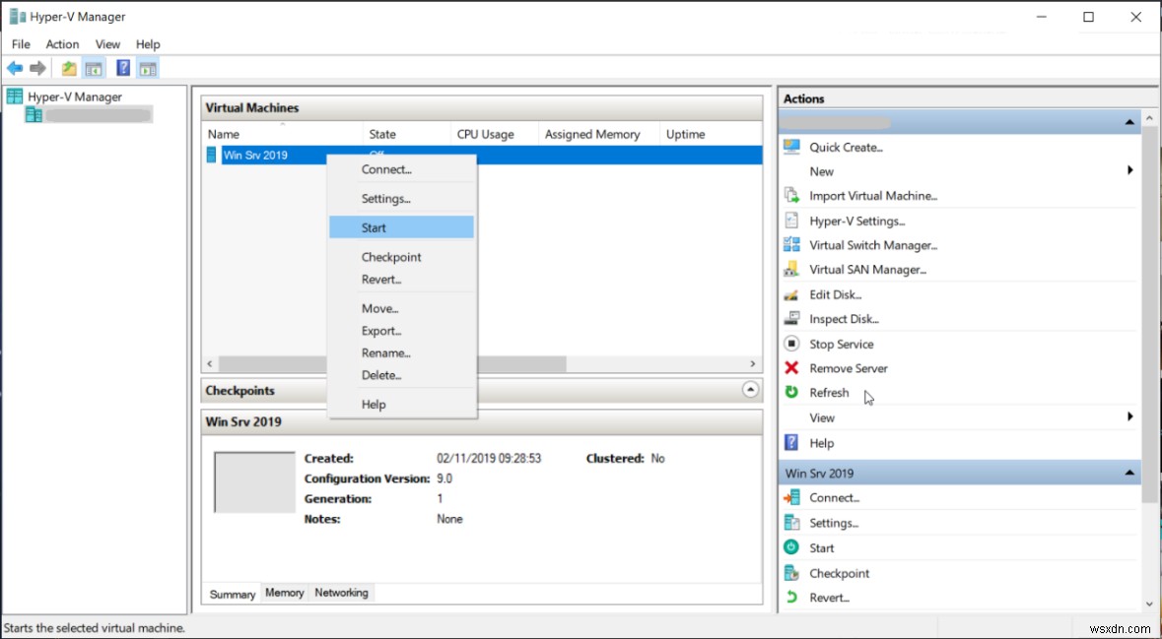The width and height of the screenshot is (1162, 639).
Task: Remove the server from Hyper-V Manager
Action: [x=849, y=367]
